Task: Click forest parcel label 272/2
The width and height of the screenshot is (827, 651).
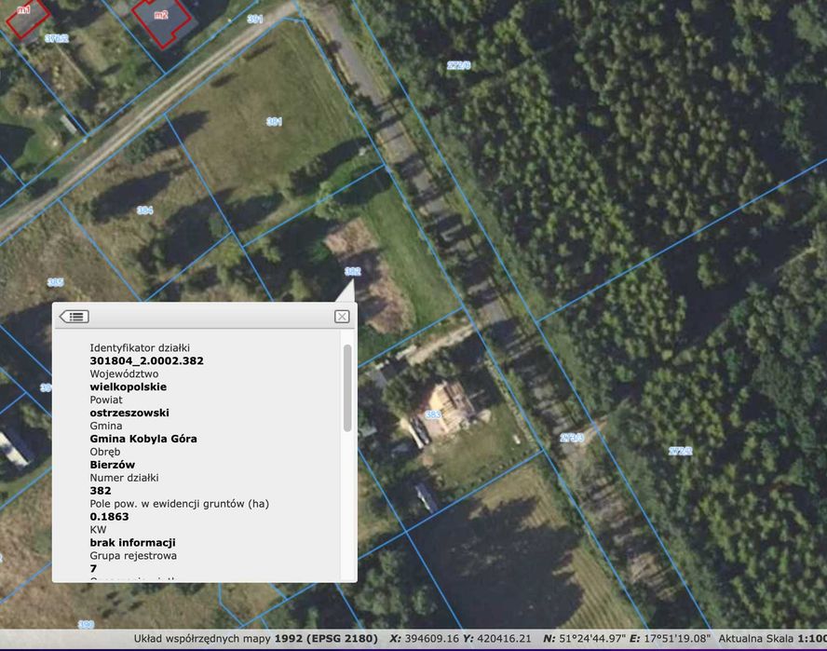Action: tap(680, 451)
